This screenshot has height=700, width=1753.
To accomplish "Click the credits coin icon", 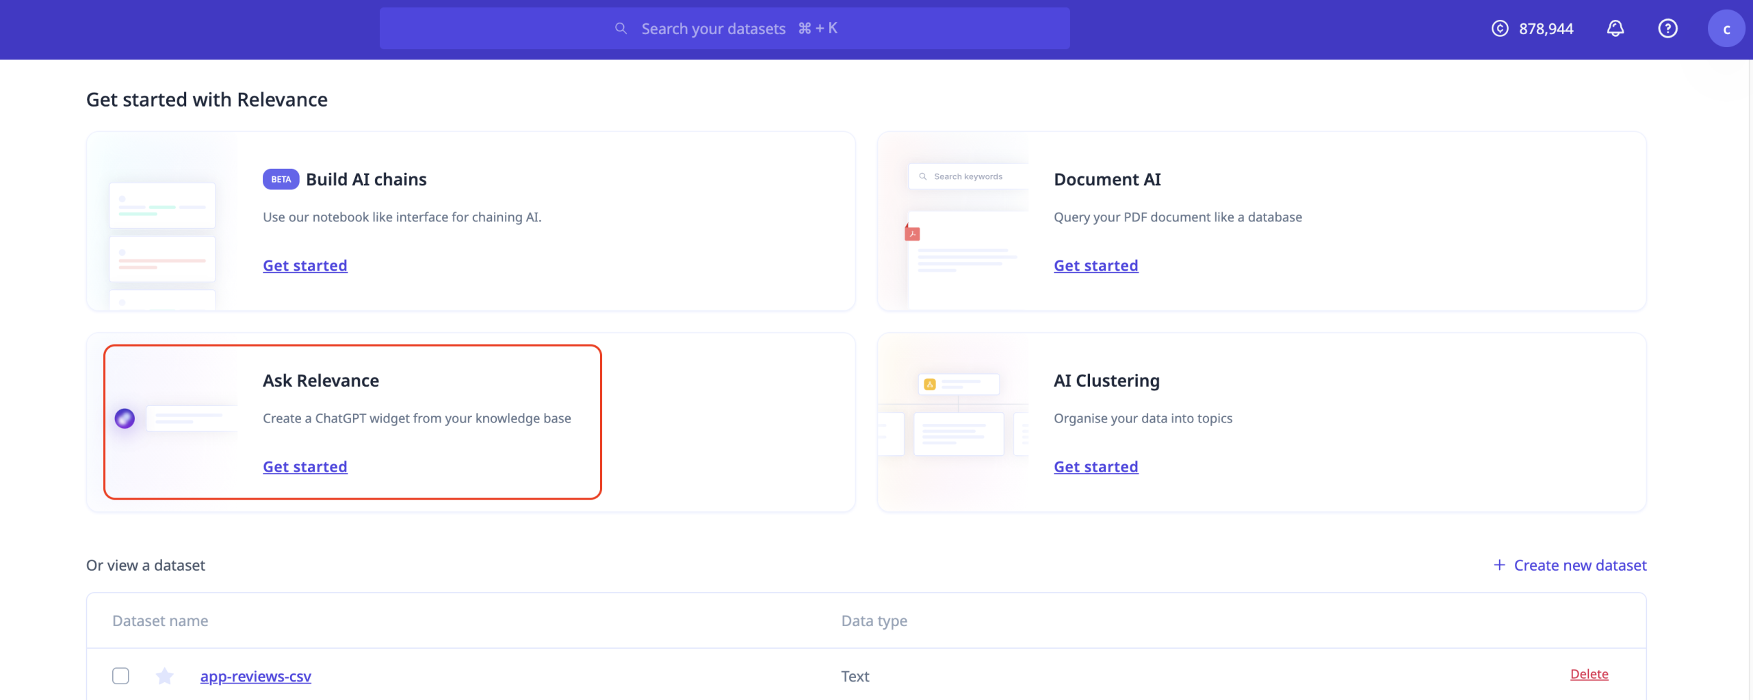I will [1500, 29].
